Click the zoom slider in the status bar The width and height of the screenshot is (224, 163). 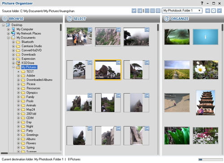point(211,159)
